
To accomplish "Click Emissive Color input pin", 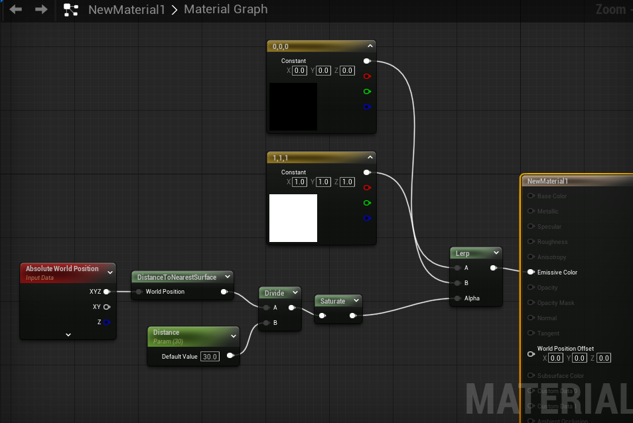I will coord(531,272).
